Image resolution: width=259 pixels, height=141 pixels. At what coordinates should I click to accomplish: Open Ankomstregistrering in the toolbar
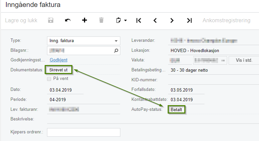coord(226,20)
